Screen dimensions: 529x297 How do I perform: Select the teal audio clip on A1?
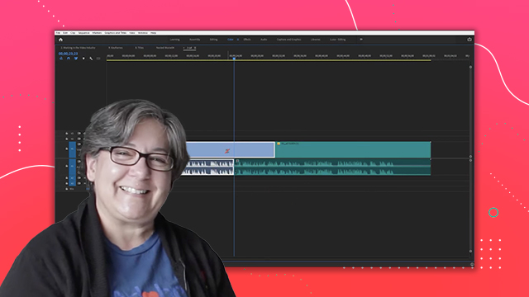tap(332, 167)
